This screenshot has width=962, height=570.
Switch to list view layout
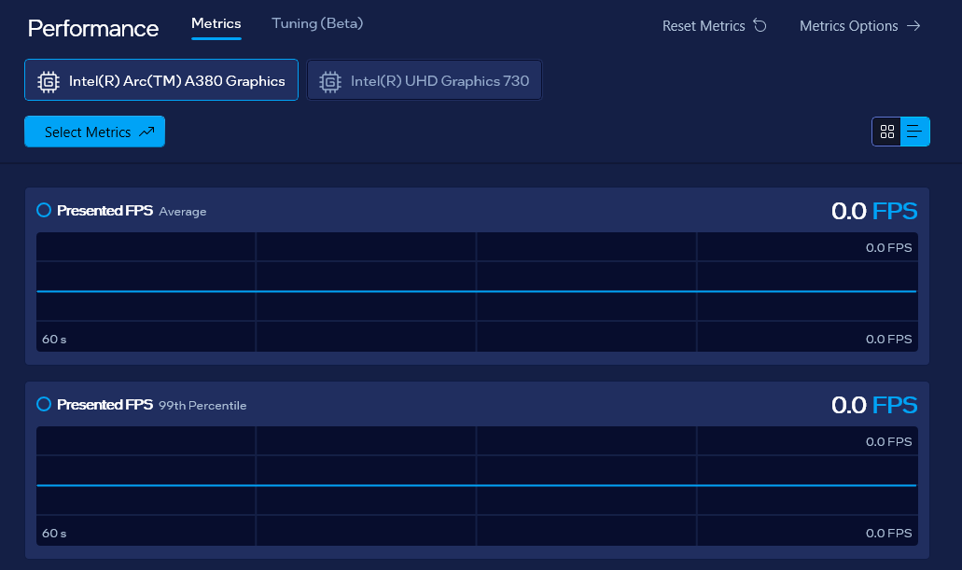(x=914, y=132)
